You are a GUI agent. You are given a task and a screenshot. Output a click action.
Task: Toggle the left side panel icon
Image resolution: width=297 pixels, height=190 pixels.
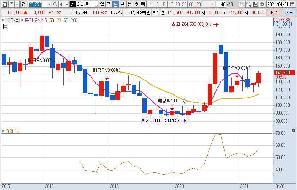tap(5, 4)
